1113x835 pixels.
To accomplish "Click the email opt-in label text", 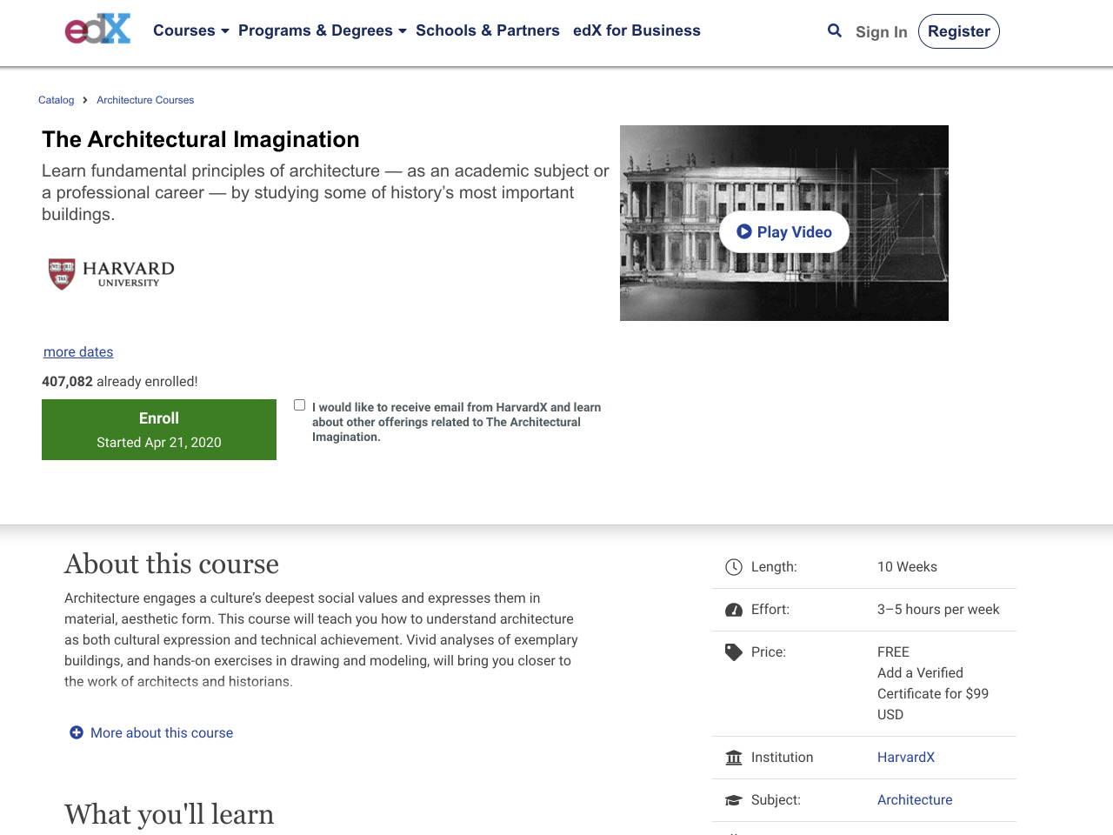I will coord(457,422).
